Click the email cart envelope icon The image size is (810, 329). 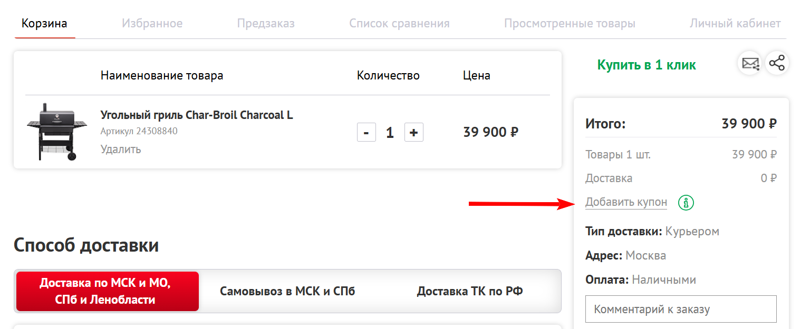tap(749, 64)
